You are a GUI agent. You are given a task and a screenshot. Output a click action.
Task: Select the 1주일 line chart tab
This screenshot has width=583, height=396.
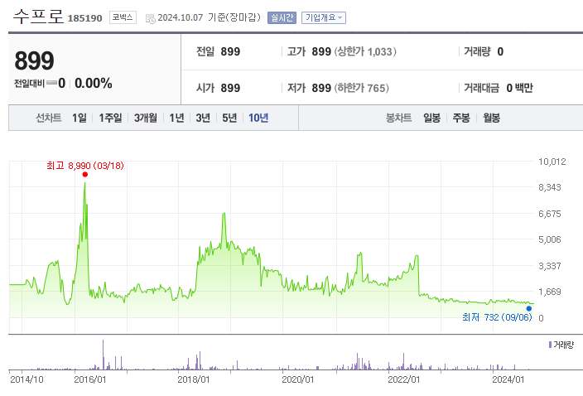tap(110, 118)
